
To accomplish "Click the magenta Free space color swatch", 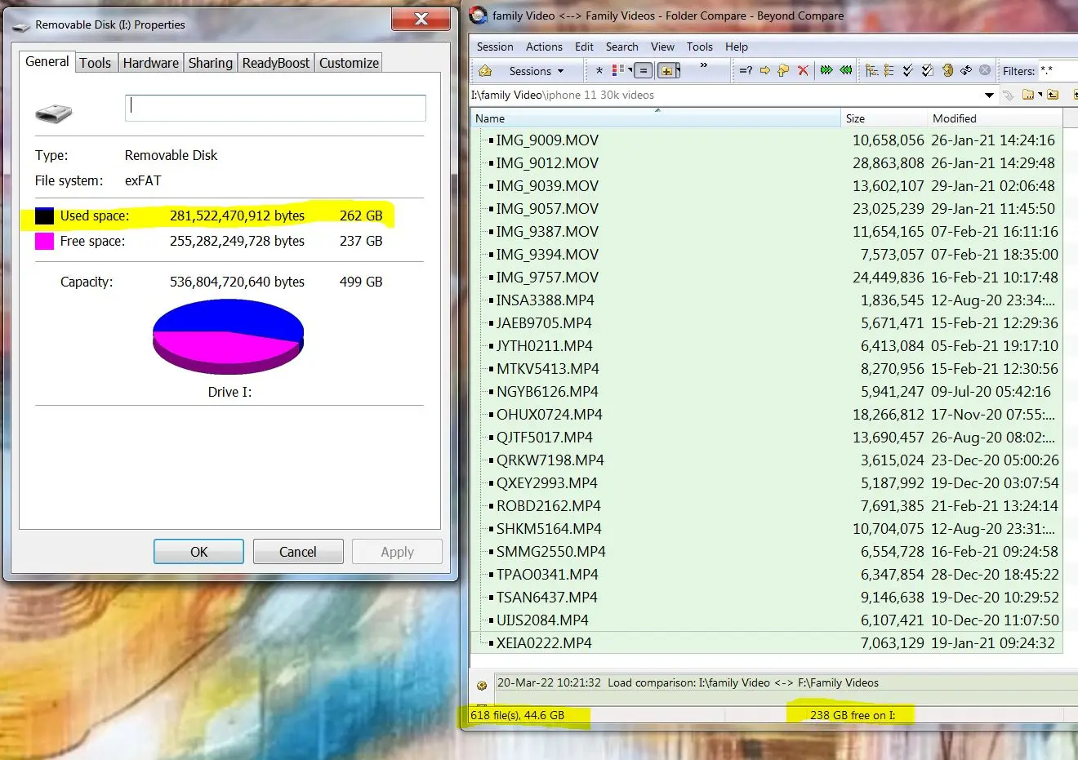I will coord(44,242).
